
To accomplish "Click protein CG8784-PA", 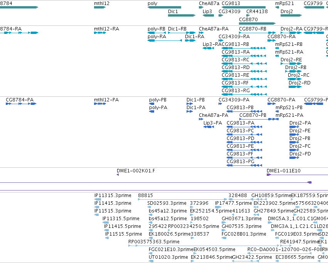I will coord(20,100).
